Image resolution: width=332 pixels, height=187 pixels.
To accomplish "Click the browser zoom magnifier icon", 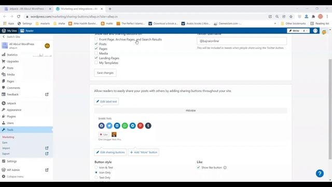I will [x=277, y=17].
